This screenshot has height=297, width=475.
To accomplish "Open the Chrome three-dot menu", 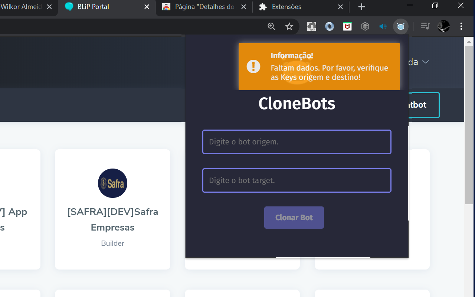I will [x=461, y=26].
